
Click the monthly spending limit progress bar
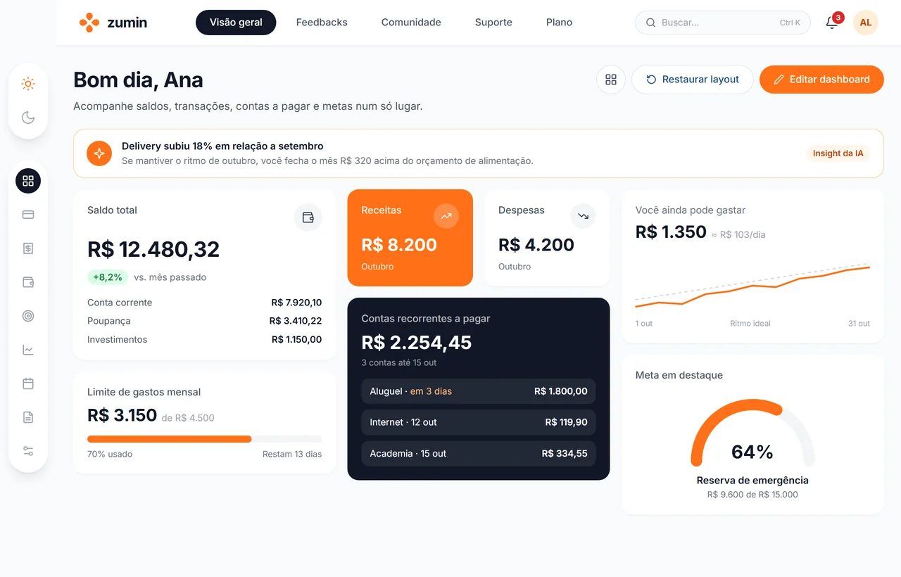pyautogui.click(x=204, y=439)
